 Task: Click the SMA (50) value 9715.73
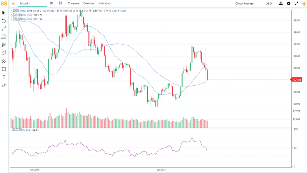(38, 15)
